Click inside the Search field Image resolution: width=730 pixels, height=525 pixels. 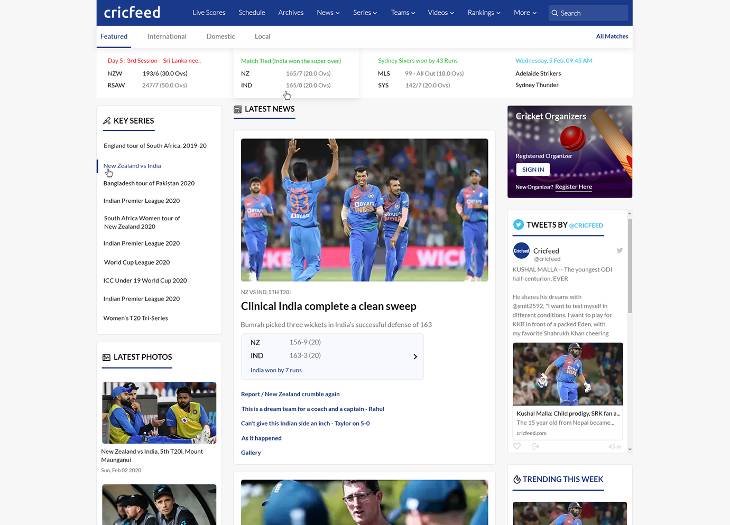click(588, 13)
